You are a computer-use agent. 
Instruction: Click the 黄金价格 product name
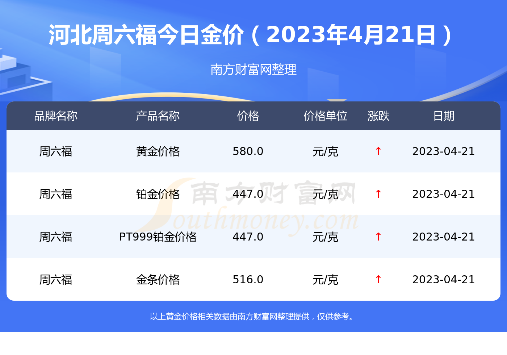(x=158, y=151)
